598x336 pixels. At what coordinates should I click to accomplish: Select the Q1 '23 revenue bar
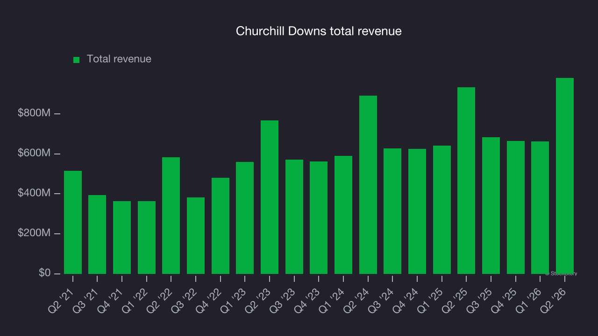click(x=245, y=218)
